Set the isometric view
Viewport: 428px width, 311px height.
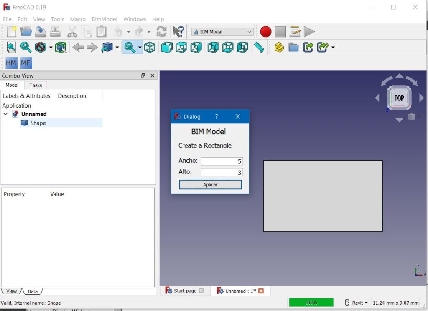pos(150,48)
